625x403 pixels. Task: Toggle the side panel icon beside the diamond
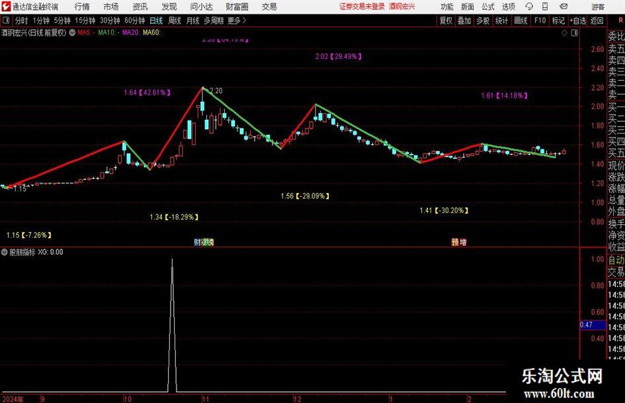tap(574, 33)
